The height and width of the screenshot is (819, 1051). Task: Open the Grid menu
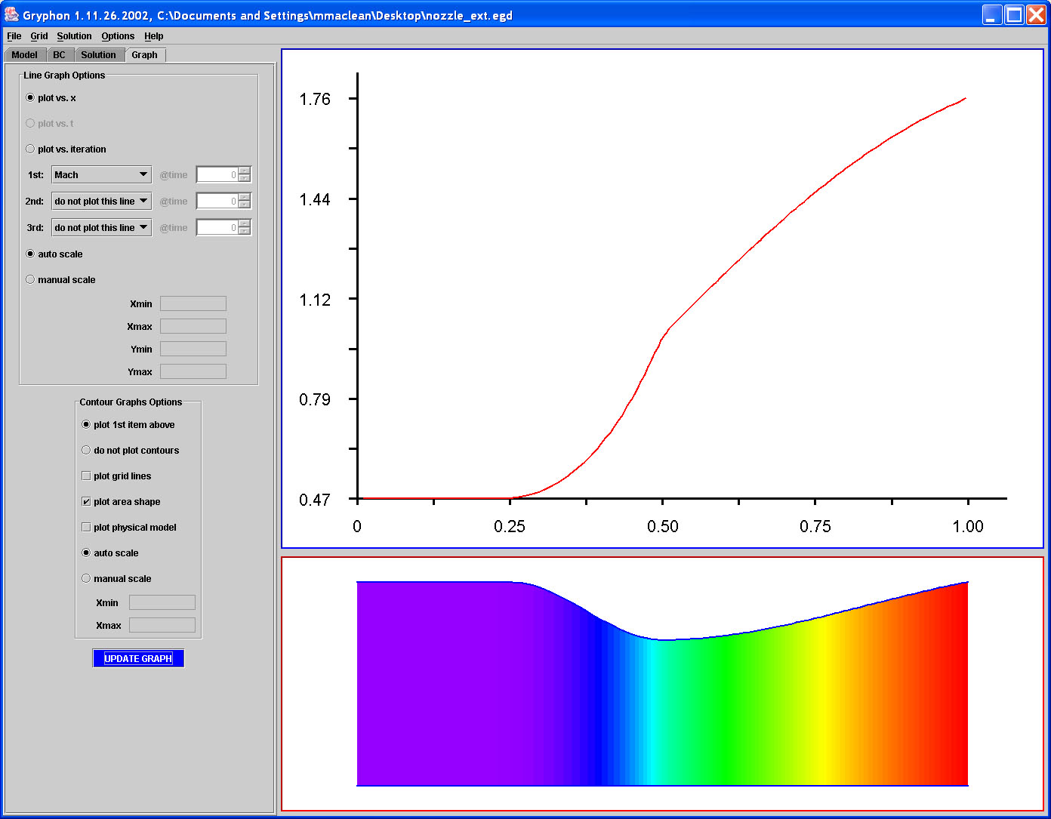(x=39, y=36)
